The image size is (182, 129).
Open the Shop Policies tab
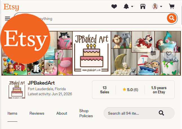[86, 113]
